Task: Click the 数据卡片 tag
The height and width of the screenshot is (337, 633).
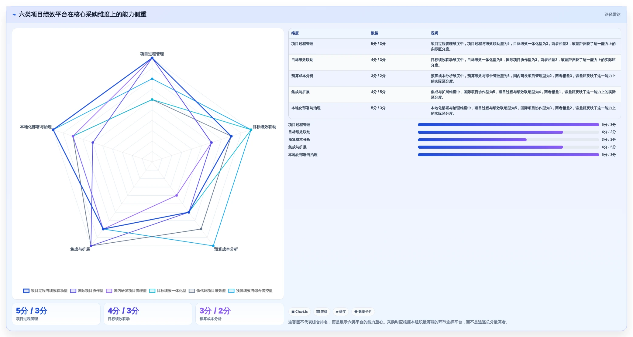Action: click(x=363, y=312)
